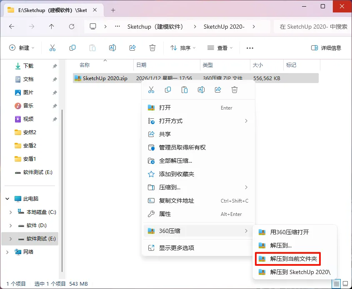Click the Rename icon in context menu
Image resolution: width=352 pixels, height=289 pixels.
coord(201,90)
